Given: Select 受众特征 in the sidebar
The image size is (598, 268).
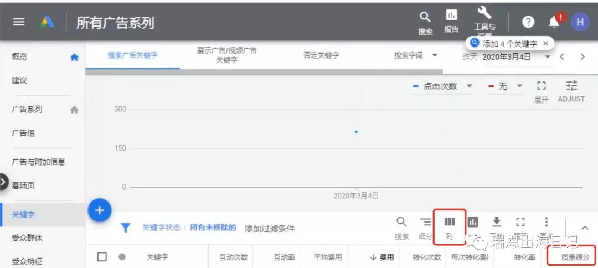Looking at the screenshot, I should pyautogui.click(x=27, y=261).
